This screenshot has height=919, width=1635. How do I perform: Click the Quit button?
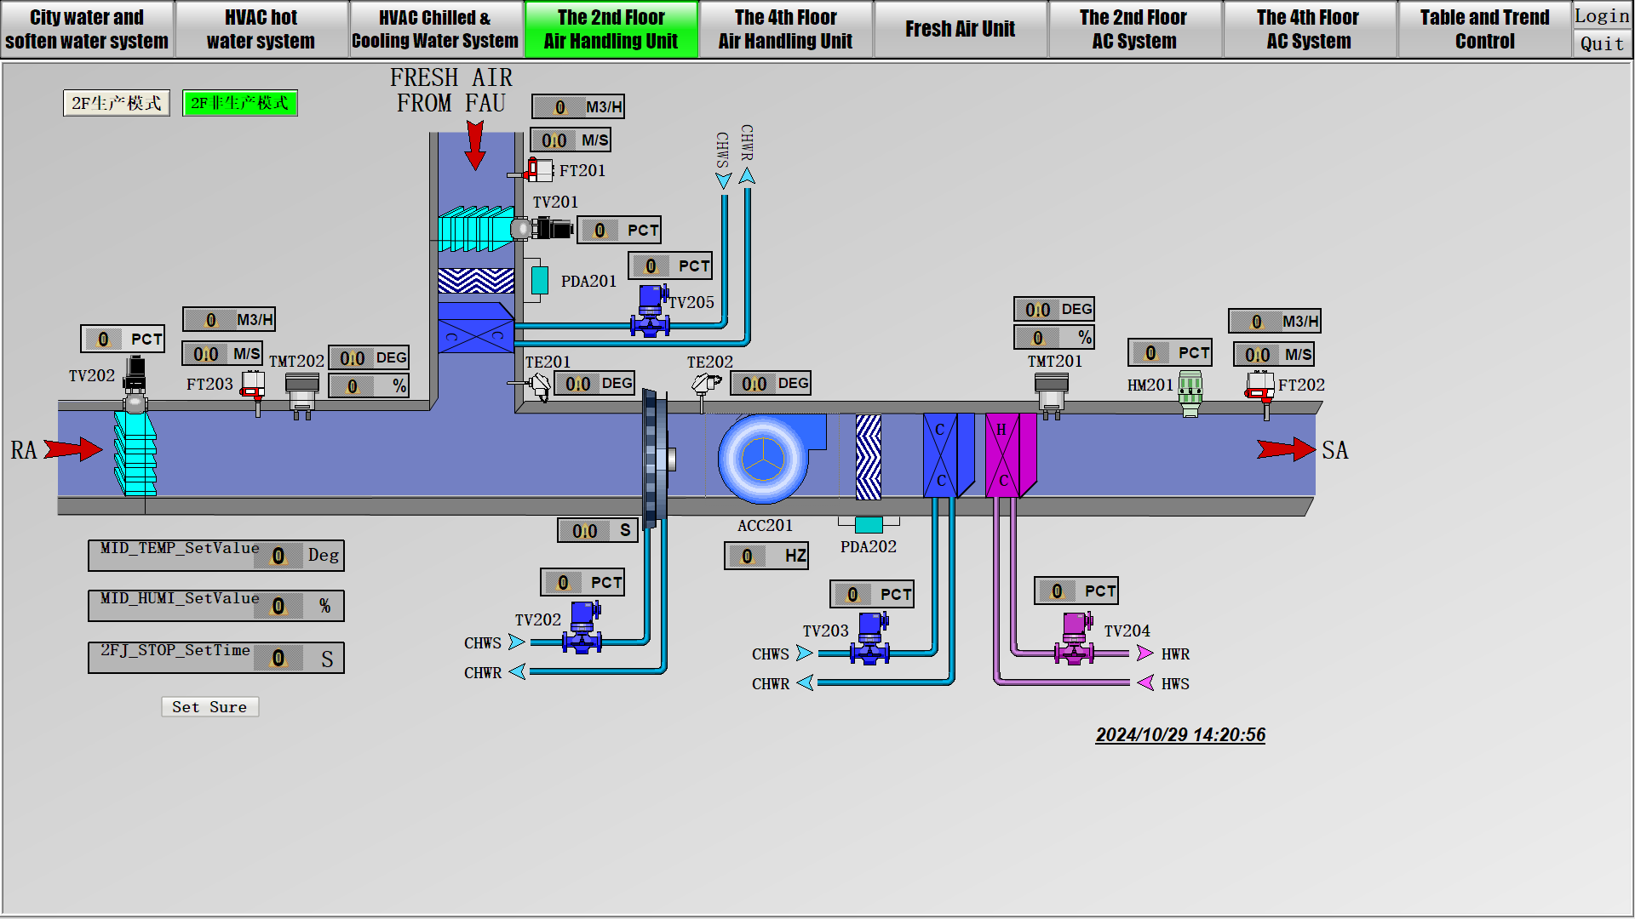(x=1601, y=43)
